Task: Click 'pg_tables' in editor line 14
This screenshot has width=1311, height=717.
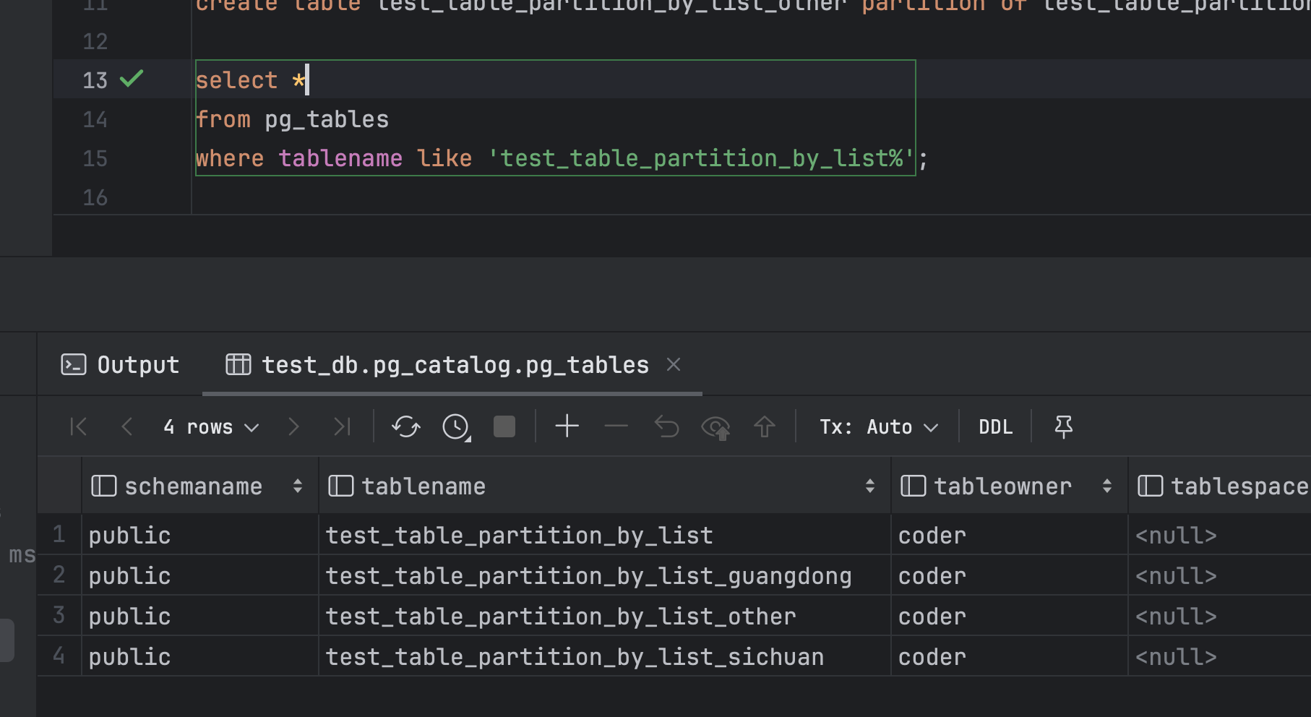Action: [327, 119]
